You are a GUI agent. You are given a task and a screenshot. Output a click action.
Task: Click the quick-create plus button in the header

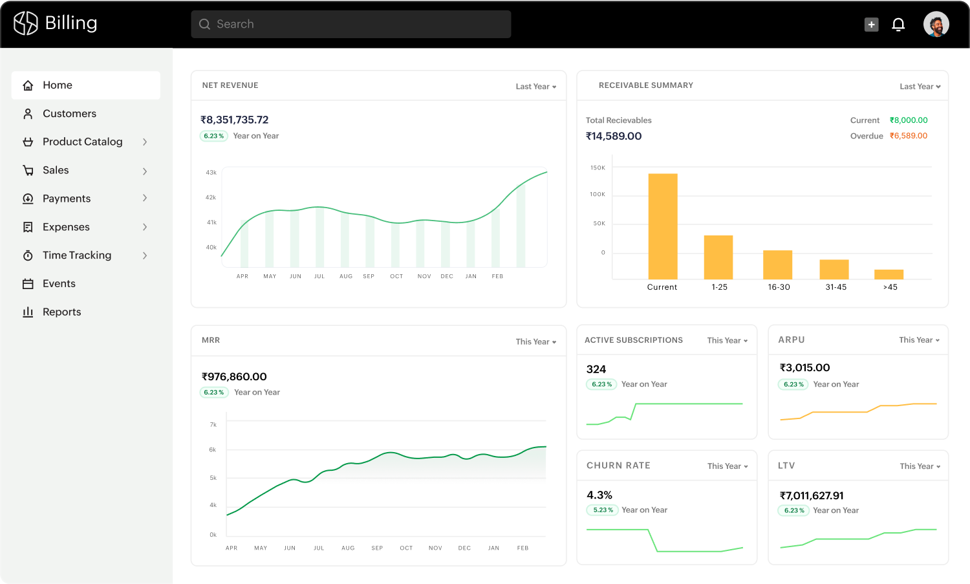click(871, 24)
